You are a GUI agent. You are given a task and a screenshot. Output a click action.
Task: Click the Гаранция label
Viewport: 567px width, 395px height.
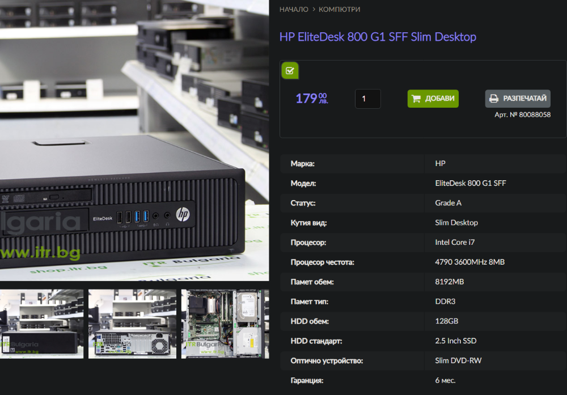(x=307, y=380)
